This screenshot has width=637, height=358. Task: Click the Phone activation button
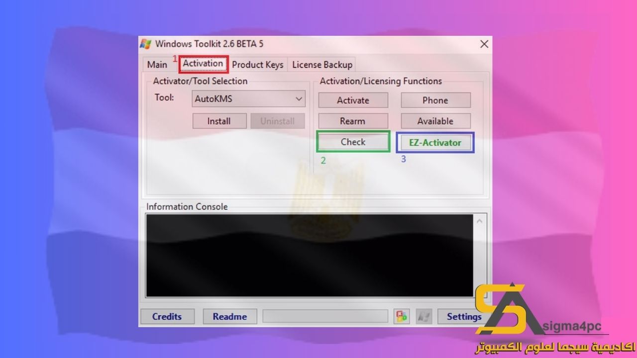[435, 100]
